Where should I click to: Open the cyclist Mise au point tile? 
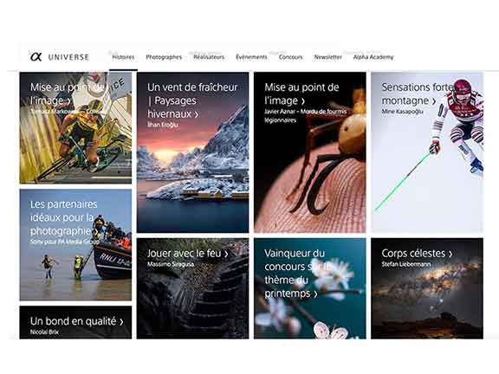(75, 128)
